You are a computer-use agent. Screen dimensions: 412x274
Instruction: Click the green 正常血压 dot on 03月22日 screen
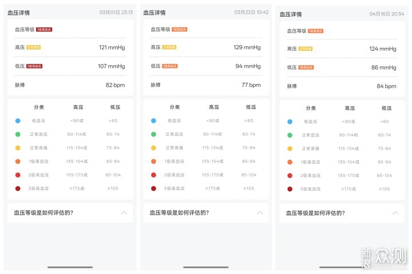[x=154, y=134]
